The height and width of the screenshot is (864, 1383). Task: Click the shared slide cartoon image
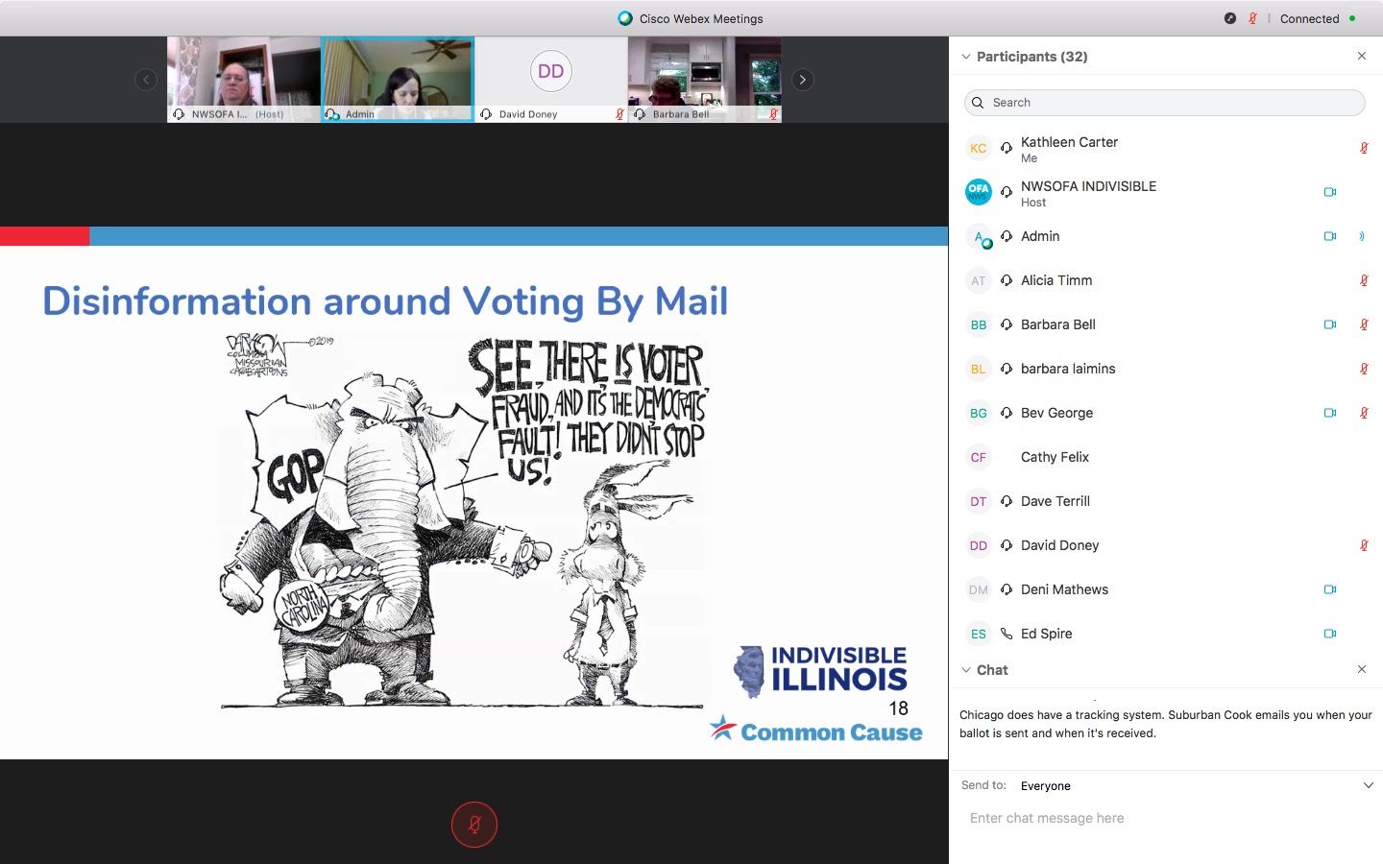coord(464,521)
